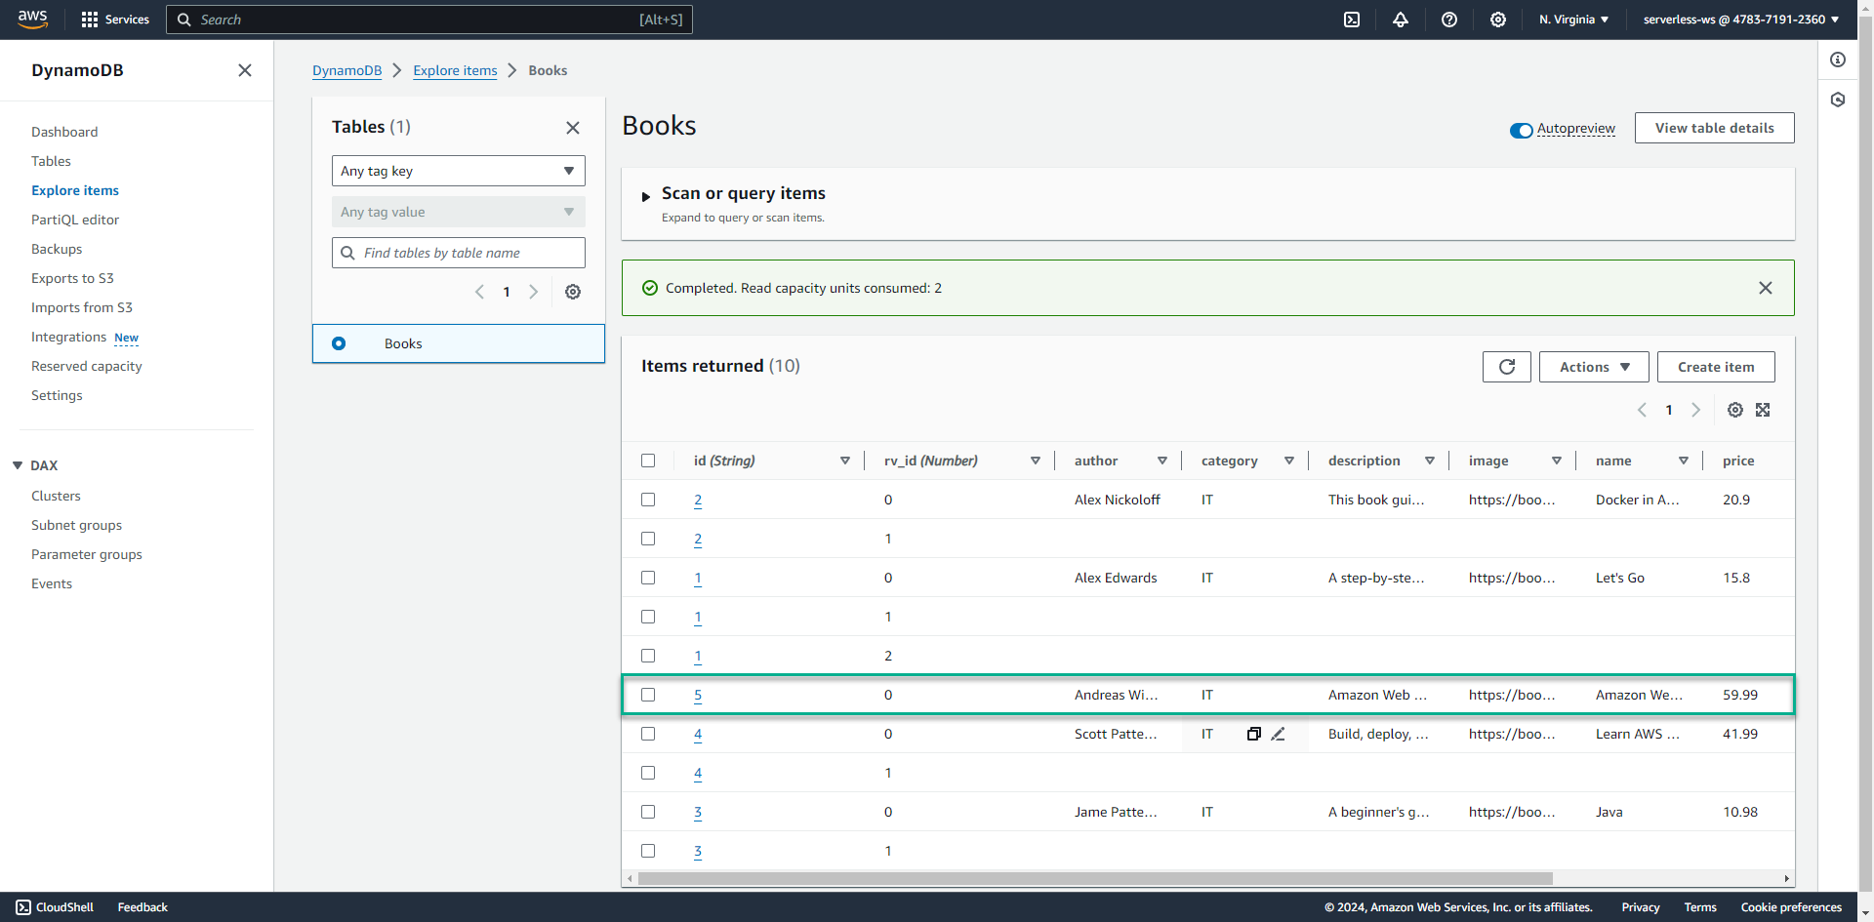
Task: Close the DynamoDB side navigation
Action: point(245,70)
